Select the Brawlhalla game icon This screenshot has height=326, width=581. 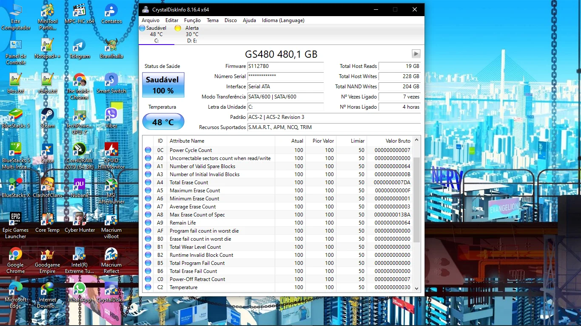coord(111,48)
